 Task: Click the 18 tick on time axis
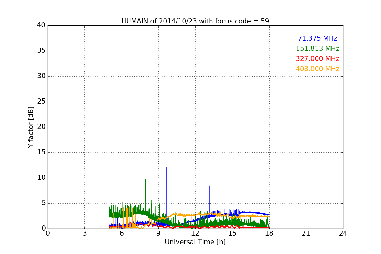click(269, 233)
